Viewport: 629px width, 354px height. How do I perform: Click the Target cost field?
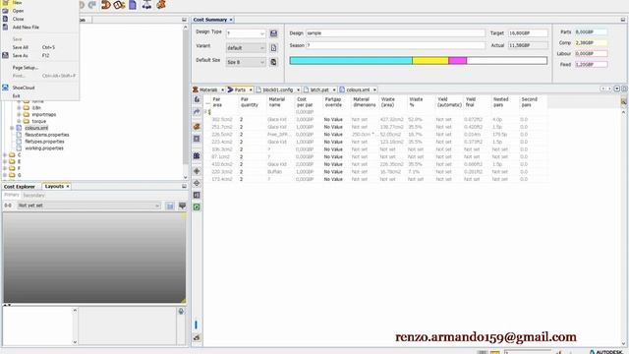click(x=528, y=33)
